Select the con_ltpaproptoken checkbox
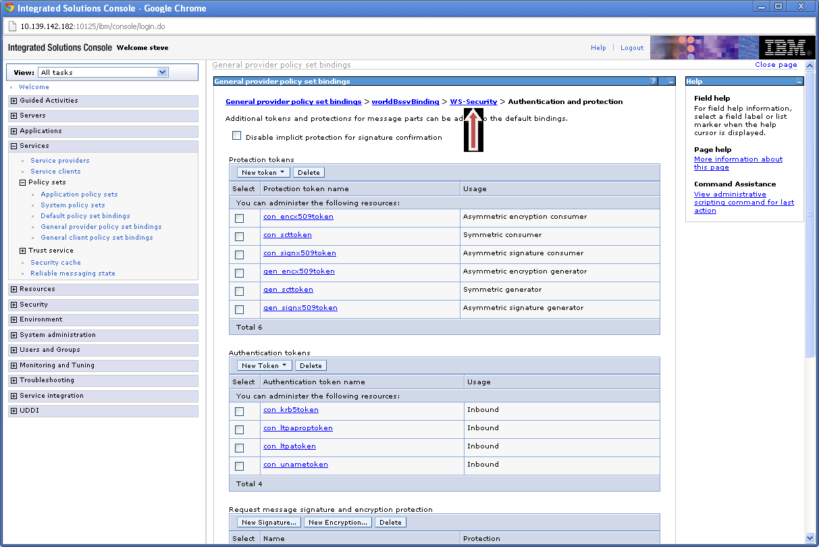This screenshot has width=819, height=547. coord(239,430)
